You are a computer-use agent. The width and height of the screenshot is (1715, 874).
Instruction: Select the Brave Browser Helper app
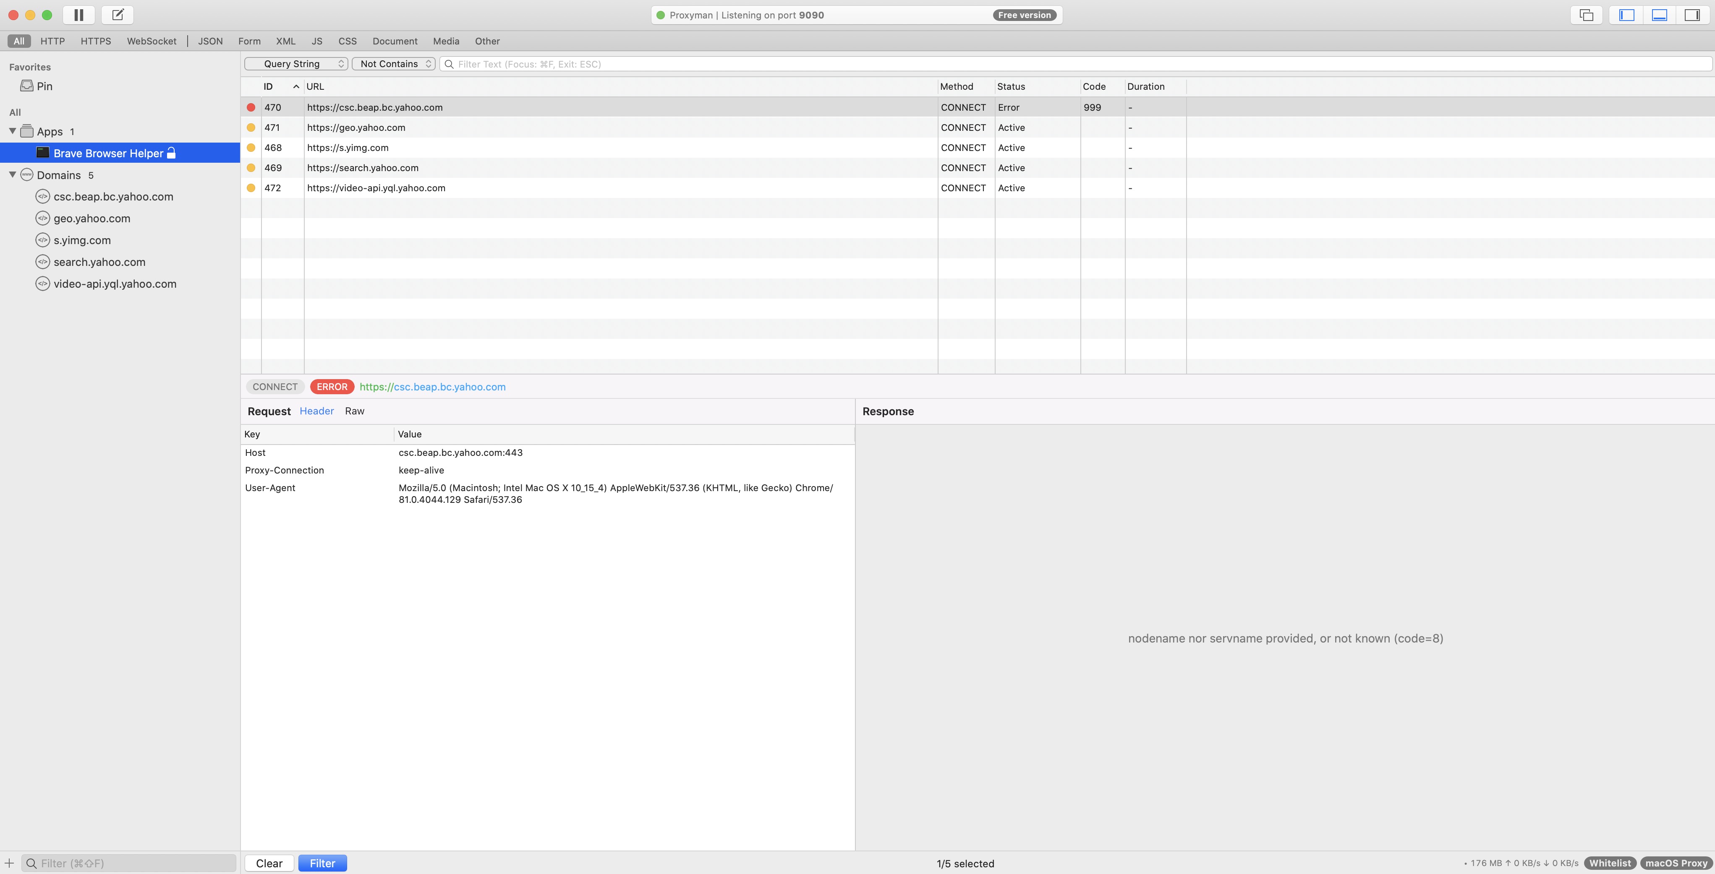[x=108, y=153]
